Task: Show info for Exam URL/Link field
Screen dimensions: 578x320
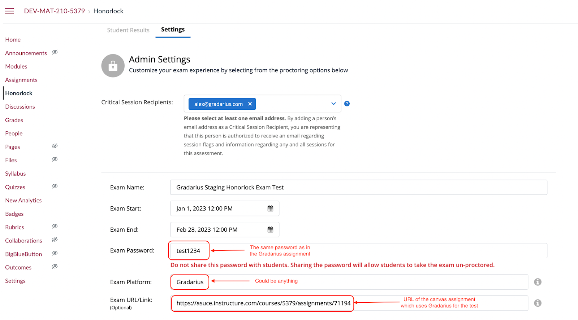Action: (x=538, y=303)
